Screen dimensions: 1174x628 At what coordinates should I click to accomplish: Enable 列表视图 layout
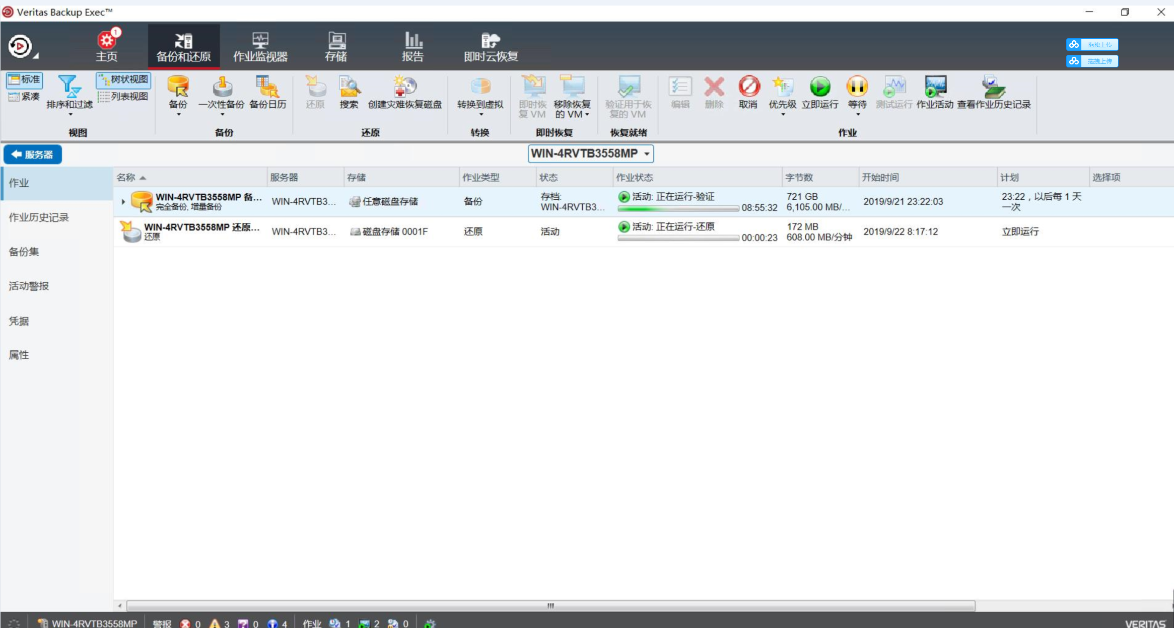[123, 96]
